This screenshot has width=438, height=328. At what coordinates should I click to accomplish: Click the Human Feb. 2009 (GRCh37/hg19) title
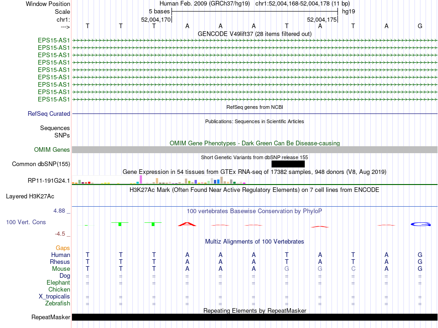(204, 4)
